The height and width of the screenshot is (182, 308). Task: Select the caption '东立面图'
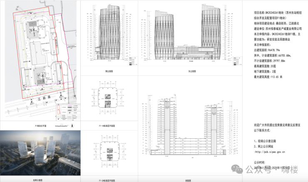(192, 71)
